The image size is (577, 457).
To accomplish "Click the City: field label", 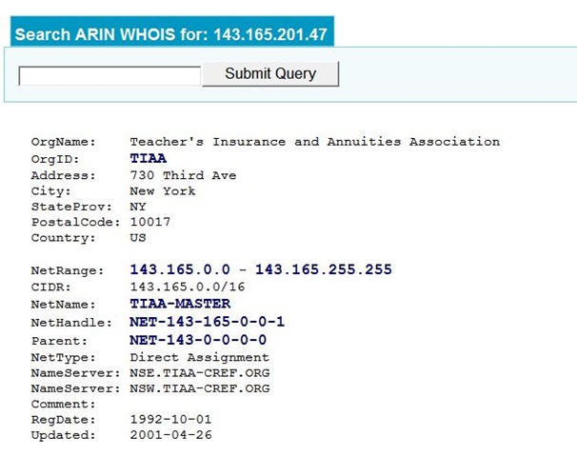I will 51,191.
